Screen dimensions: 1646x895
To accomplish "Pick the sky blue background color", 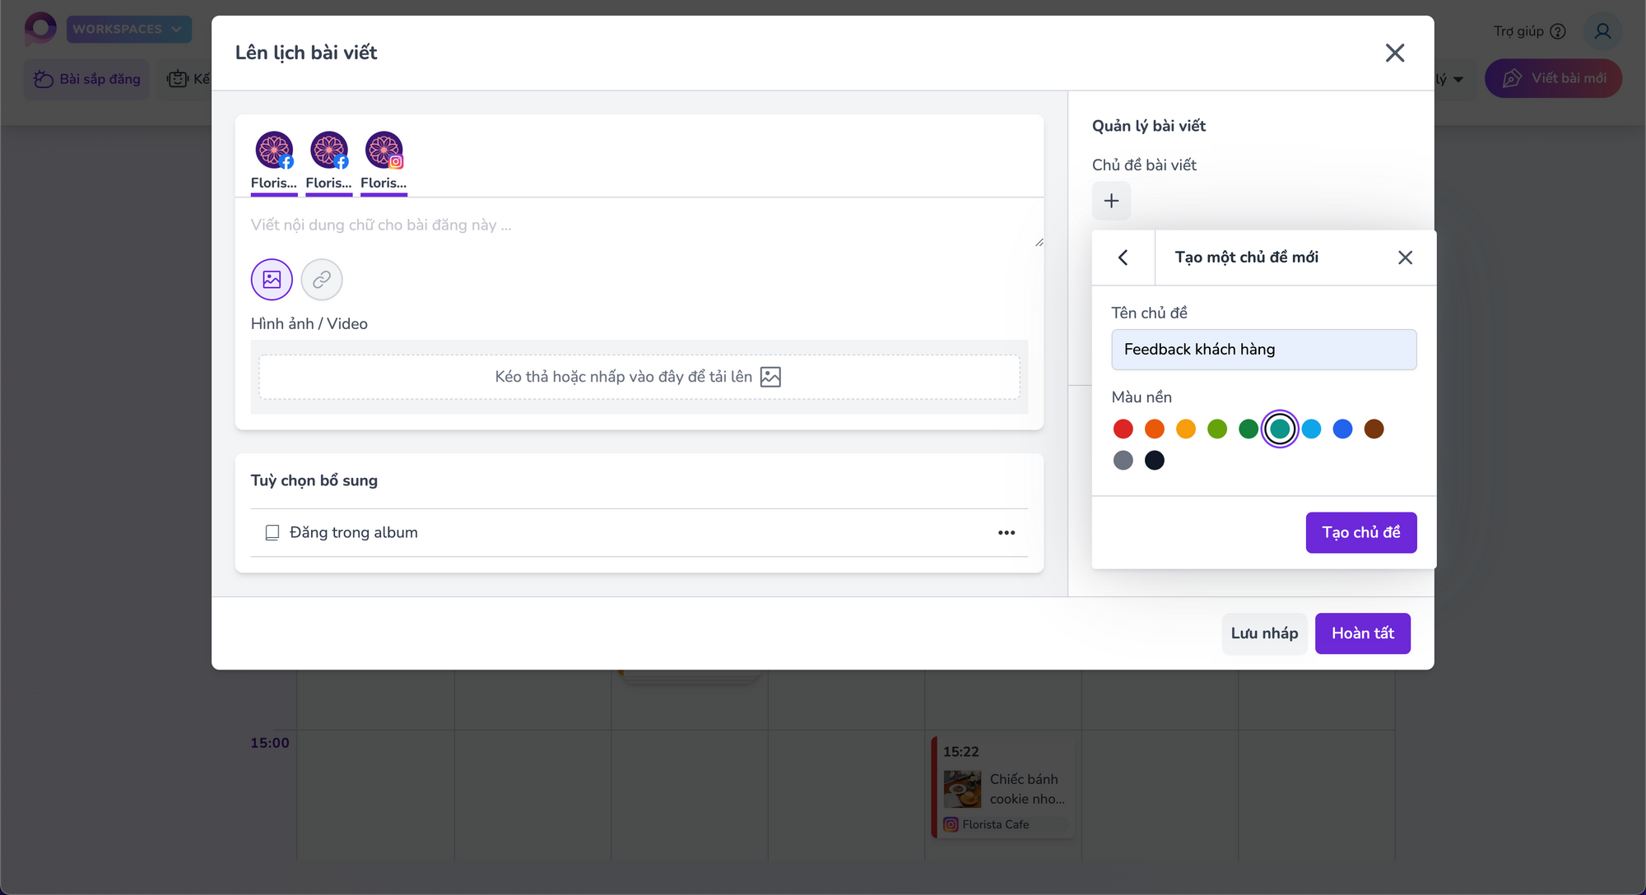I will (1311, 429).
